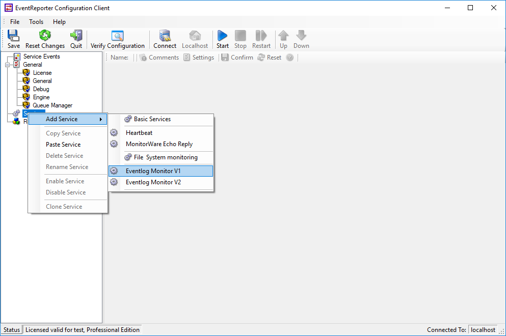Select the Engine tree item
Image resolution: width=506 pixels, height=336 pixels.
coord(41,97)
